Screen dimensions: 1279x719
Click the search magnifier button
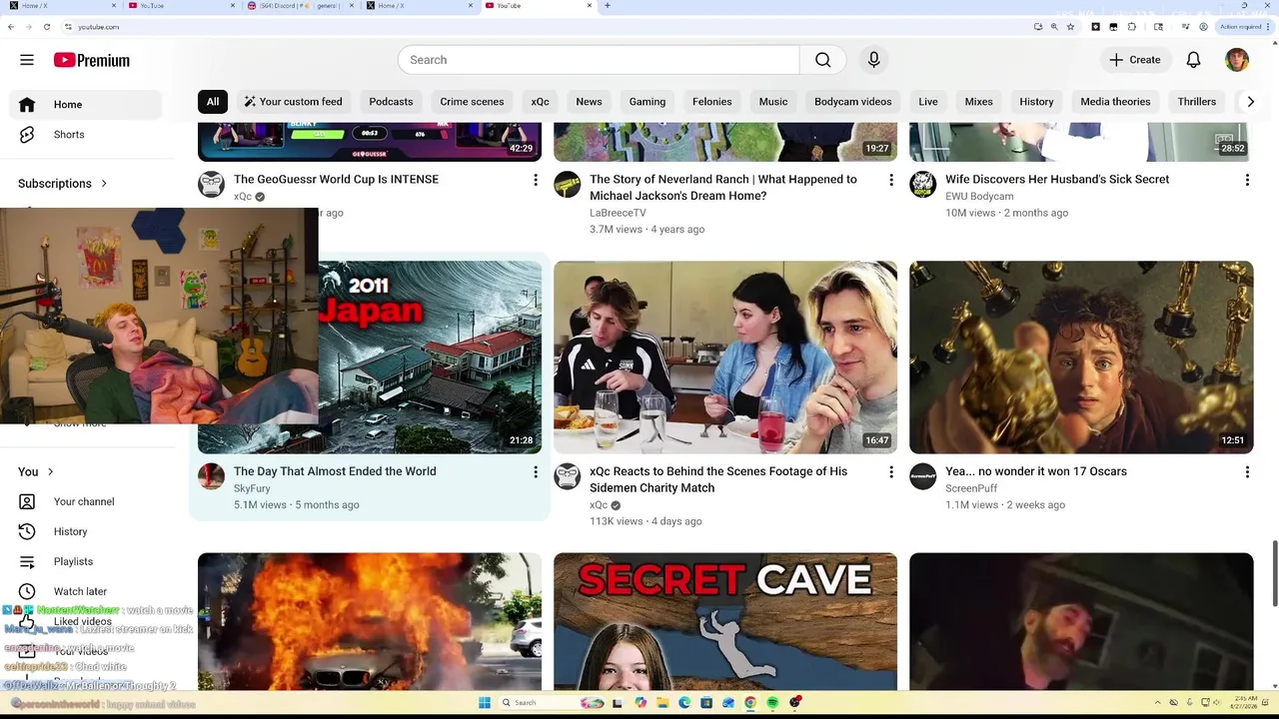click(x=823, y=60)
